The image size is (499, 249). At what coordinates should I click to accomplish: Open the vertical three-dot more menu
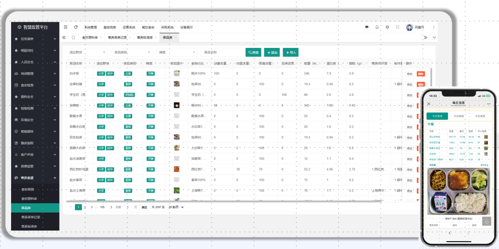[433, 27]
